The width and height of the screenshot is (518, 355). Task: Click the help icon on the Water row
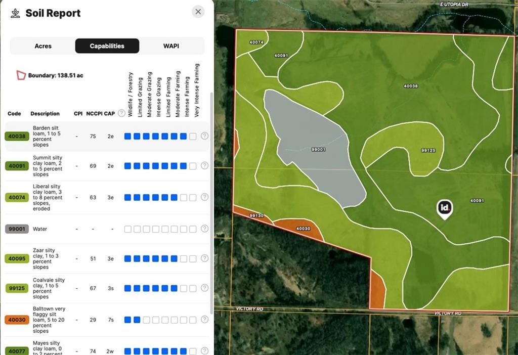205,229
